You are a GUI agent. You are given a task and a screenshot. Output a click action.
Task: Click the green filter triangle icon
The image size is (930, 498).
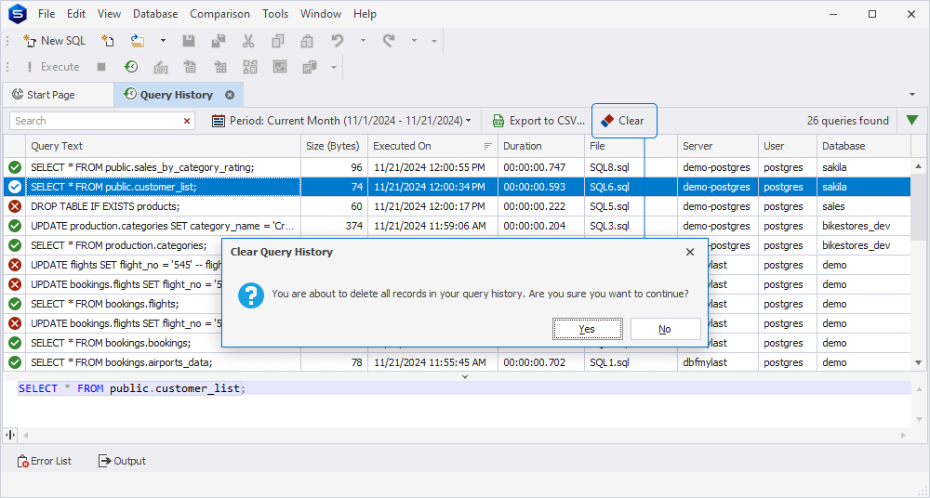tap(912, 121)
